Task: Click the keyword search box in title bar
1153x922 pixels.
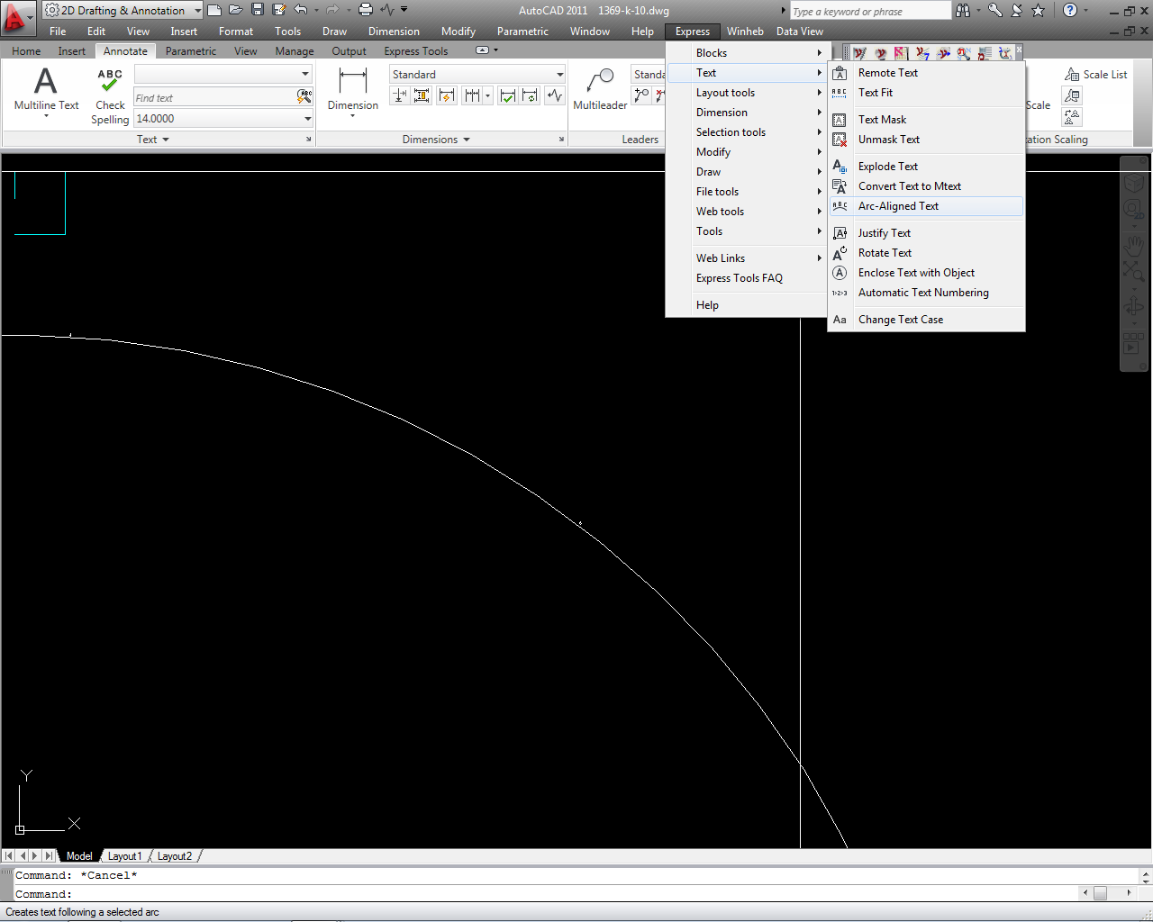Action: (869, 11)
